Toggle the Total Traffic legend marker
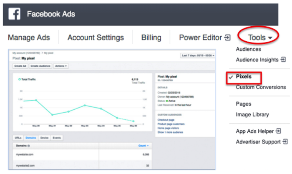 point(19,79)
